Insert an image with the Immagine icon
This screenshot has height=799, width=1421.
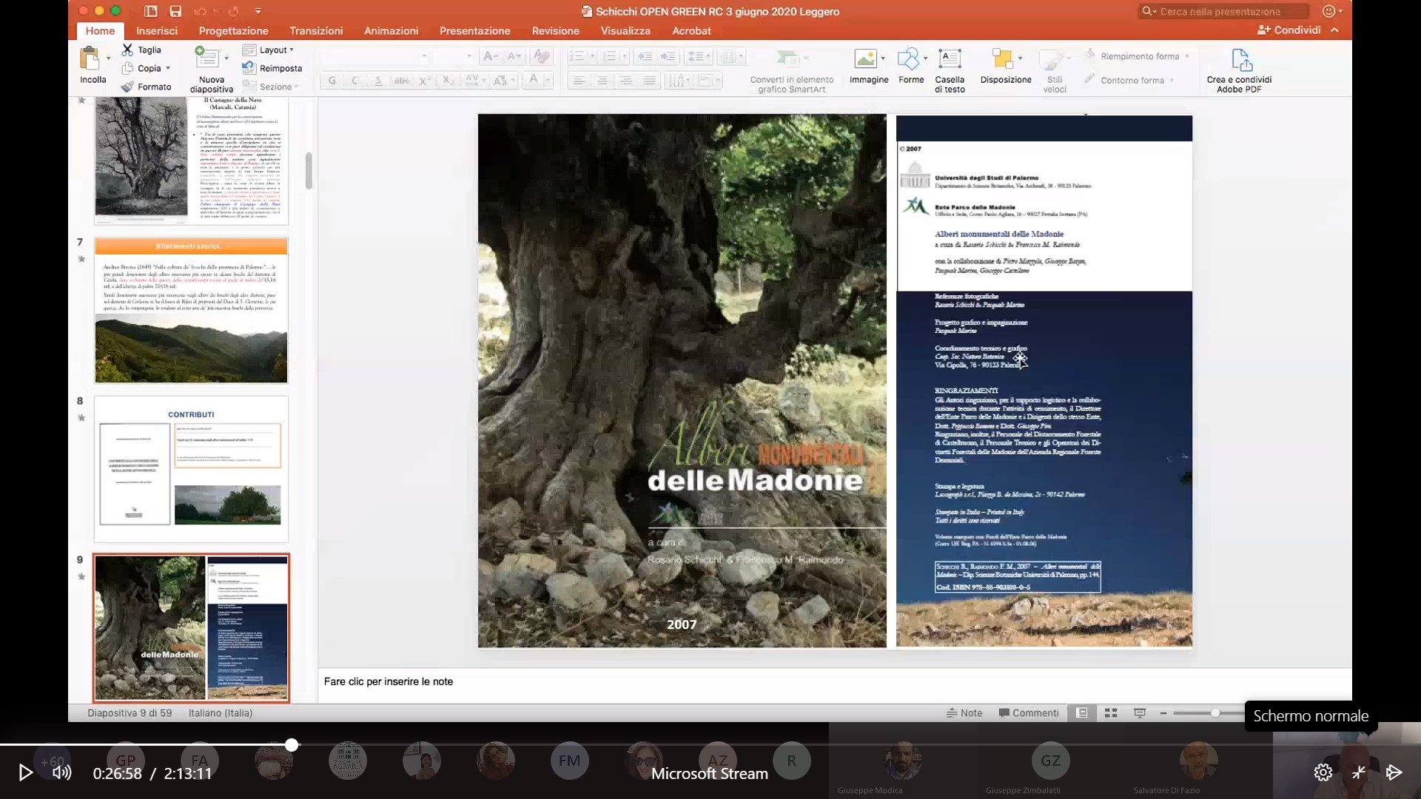(865, 59)
